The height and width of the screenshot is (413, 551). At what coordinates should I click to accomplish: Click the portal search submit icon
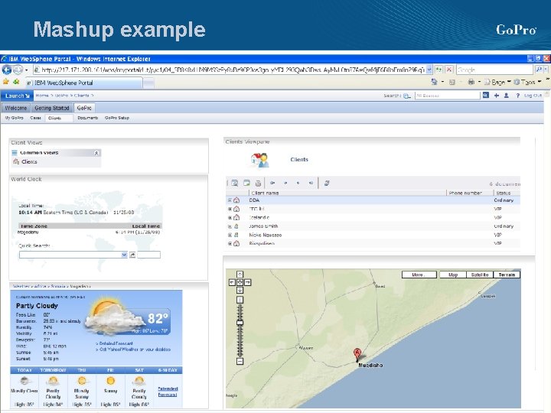pos(485,95)
